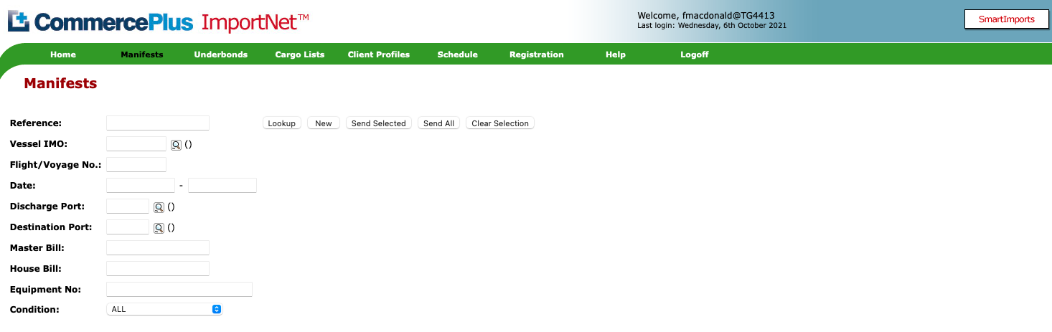
Task: Click the Discharge Port search icon
Action: pos(159,207)
